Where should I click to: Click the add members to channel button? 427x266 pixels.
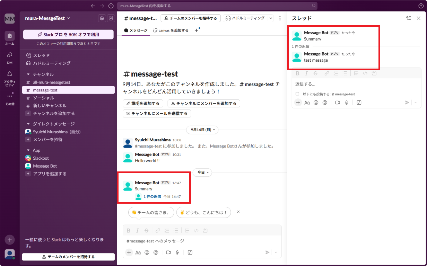203,103
